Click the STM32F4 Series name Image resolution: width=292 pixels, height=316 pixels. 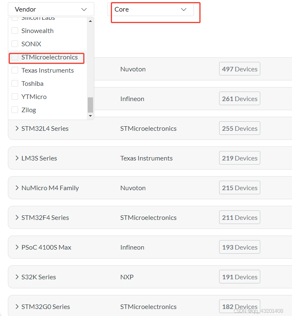click(45, 218)
